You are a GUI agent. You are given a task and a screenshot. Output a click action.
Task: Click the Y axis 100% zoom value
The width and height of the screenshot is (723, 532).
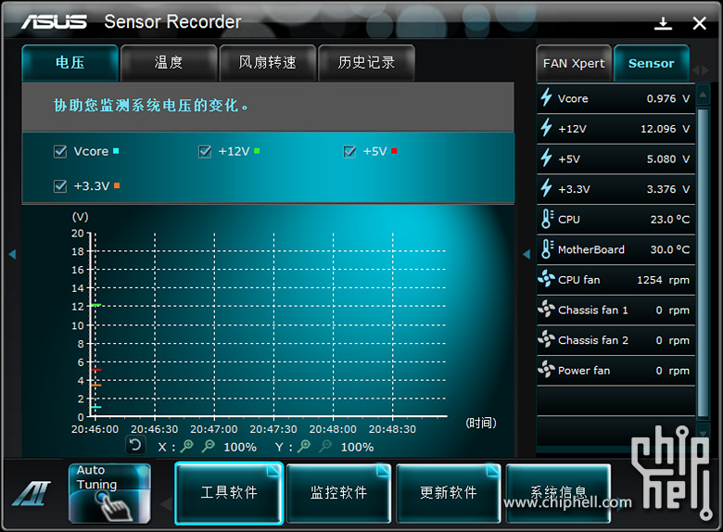tap(357, 447)
